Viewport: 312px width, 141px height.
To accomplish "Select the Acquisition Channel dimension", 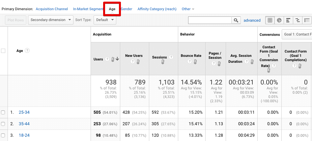I will [52, 9].
